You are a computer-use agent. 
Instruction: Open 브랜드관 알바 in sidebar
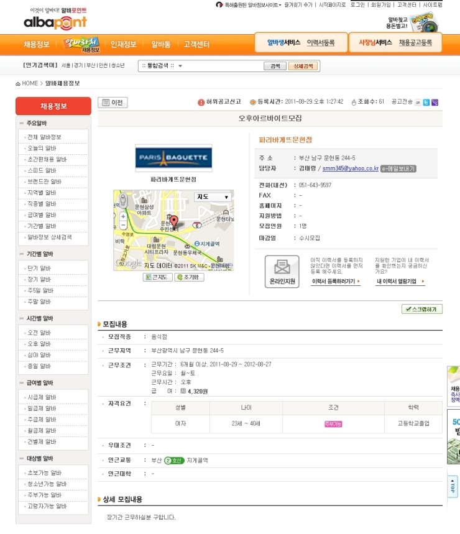44,182
